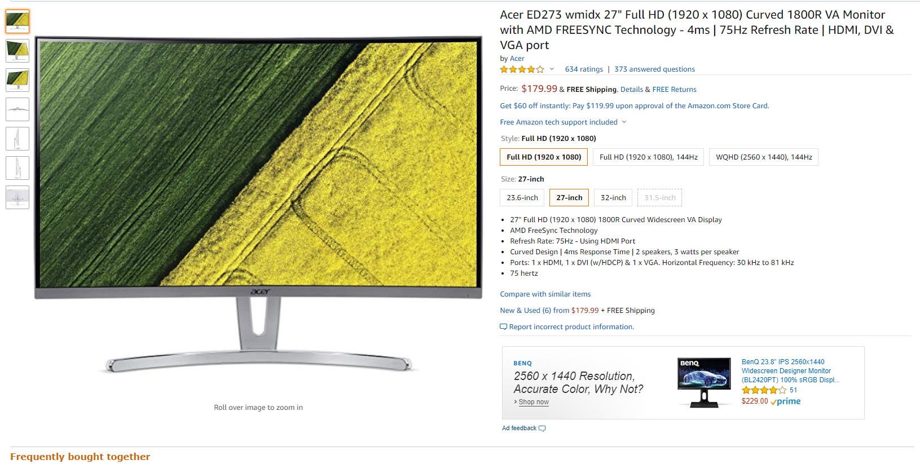The width and height of the screenshot is (920, 464).
Task: Select the first product thumbnail image
Action: pos(17,21)
